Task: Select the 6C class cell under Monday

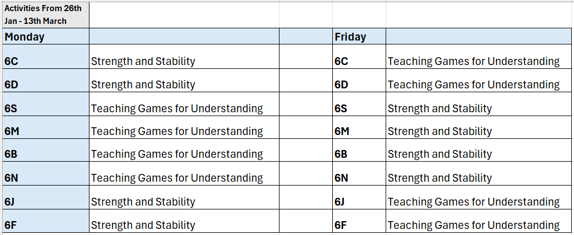Action: pyautogui.click(x=44, y=61)
